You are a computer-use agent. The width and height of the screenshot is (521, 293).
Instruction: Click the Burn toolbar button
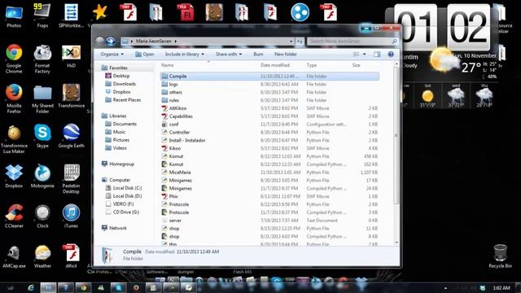(x=258, y=55)
